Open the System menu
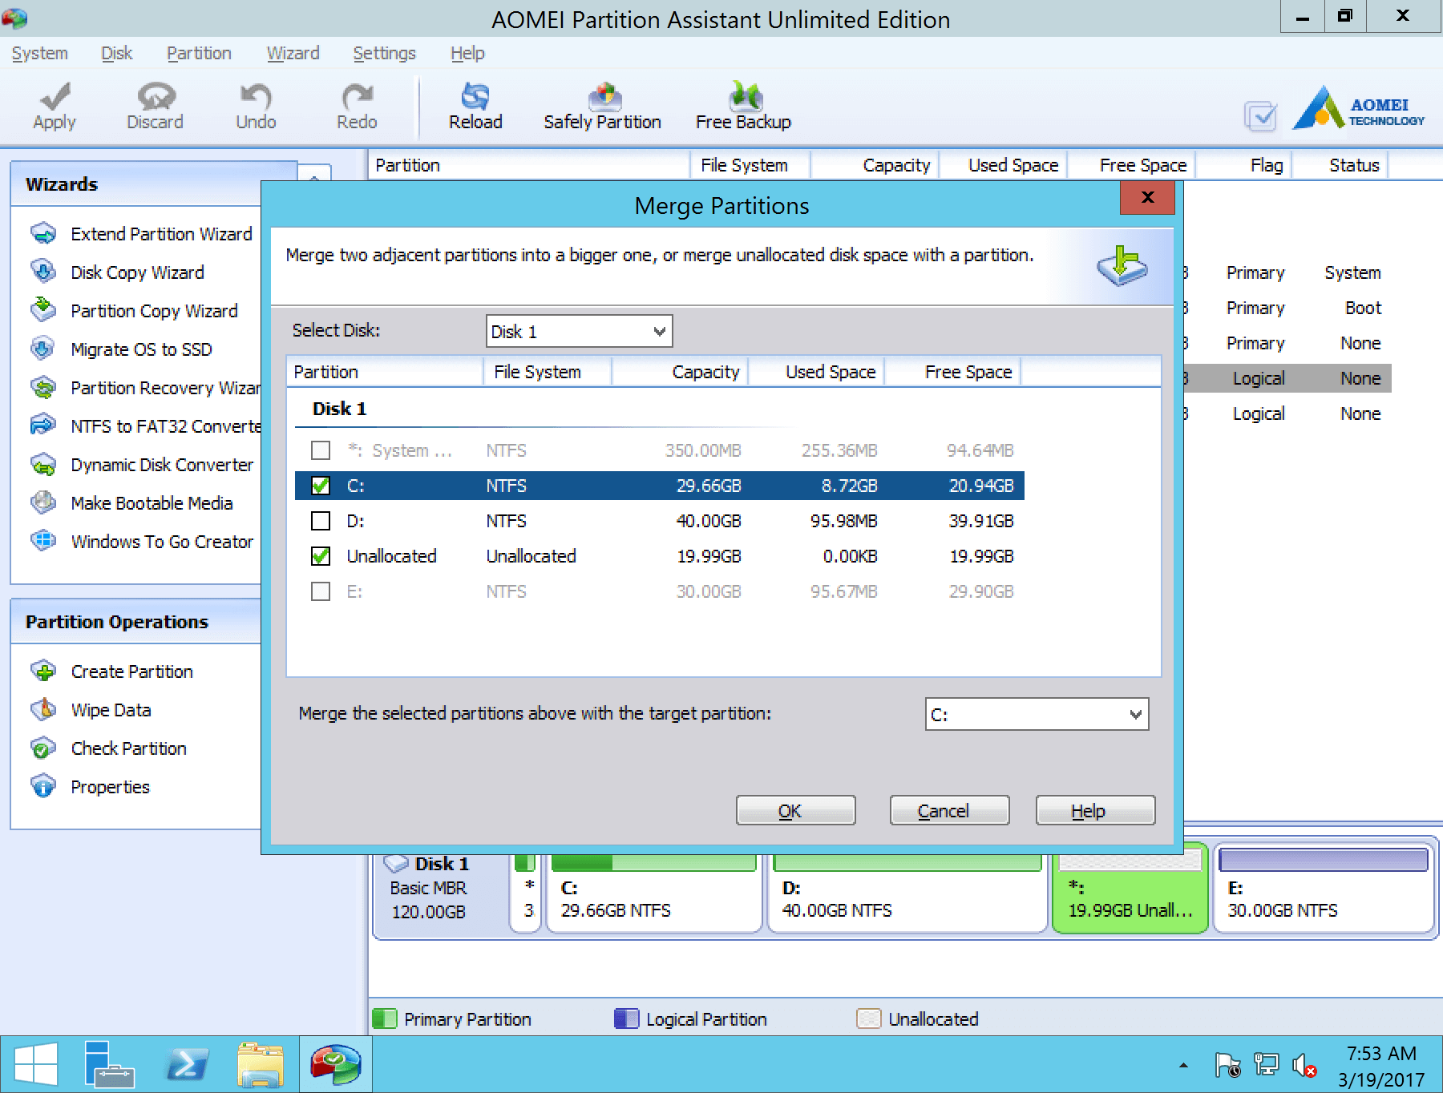The width and height of the screenshot is (1443, 1093). pyautogui.click(x=39, y=53)
